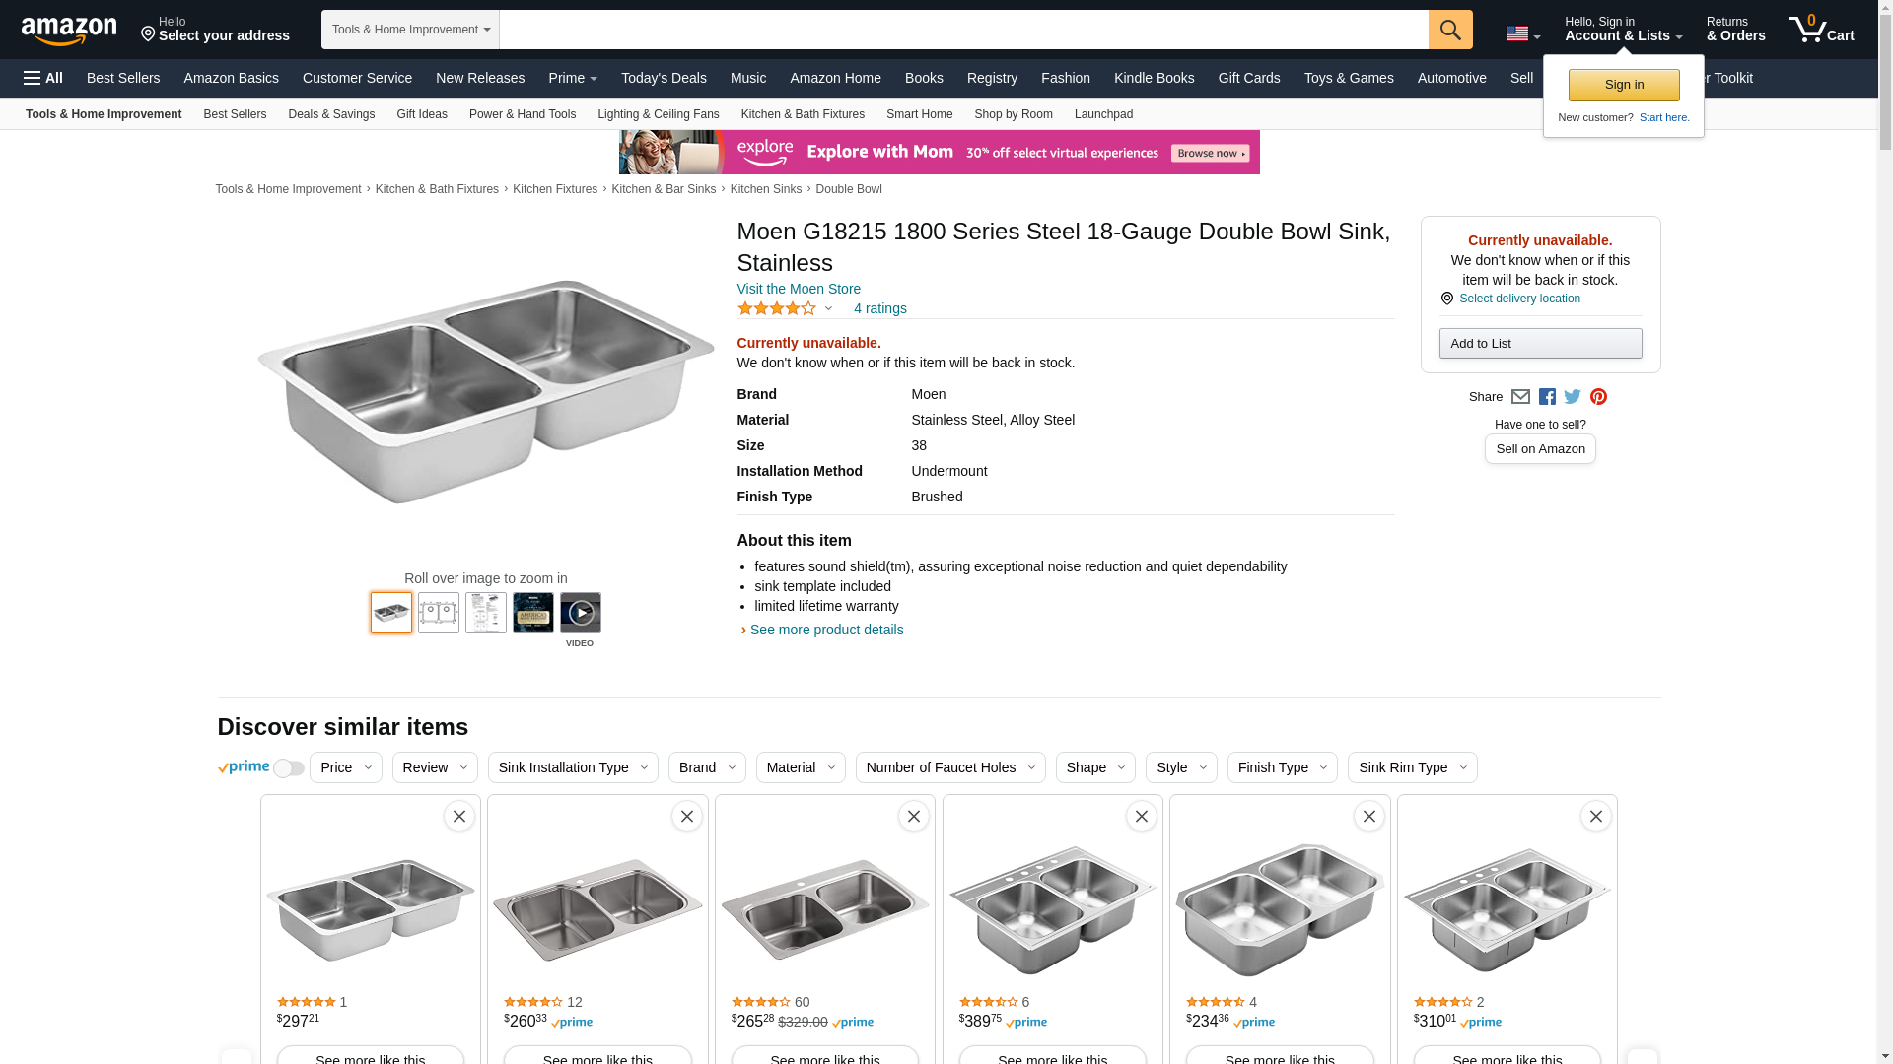Go to Kitchen & Bath Fixtures tab
This screenshot has width=1893, height=1064.
coord(803,114)
